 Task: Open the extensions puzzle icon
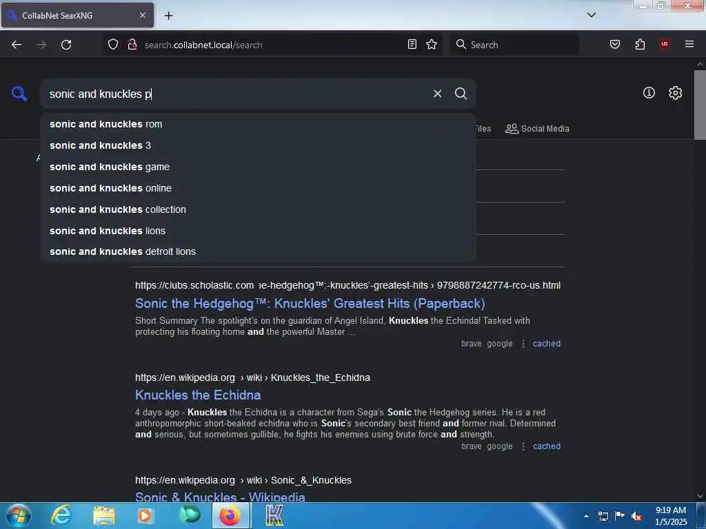(x=640, y=44)
